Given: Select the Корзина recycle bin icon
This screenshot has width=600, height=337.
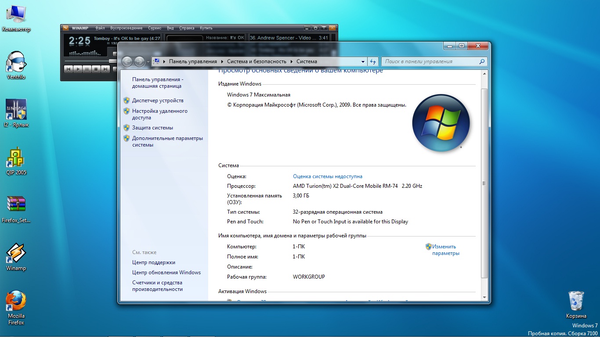Looking at the screenshot, I should [x=576, y=304].
